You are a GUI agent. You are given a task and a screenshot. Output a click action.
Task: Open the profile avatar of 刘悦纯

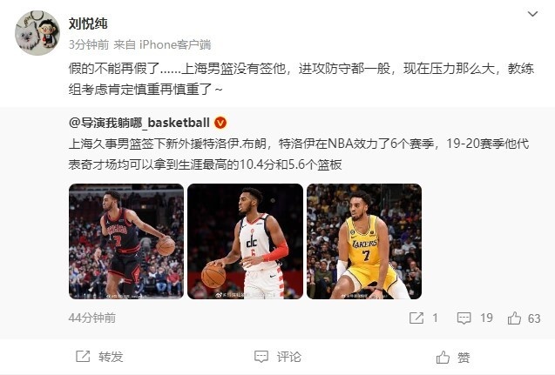point(37,33)
